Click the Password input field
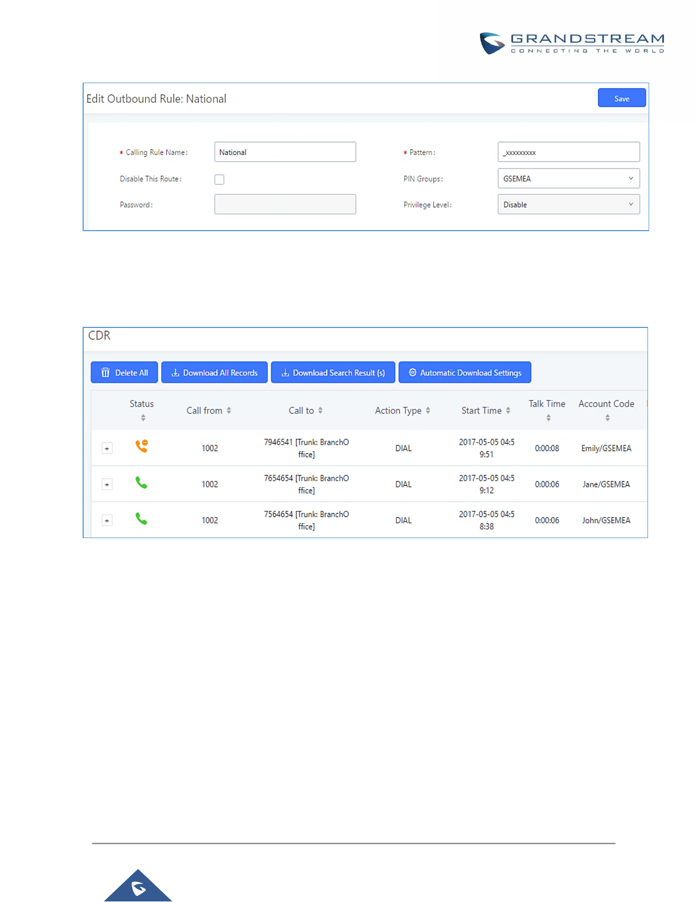 [x=285, y=204]
